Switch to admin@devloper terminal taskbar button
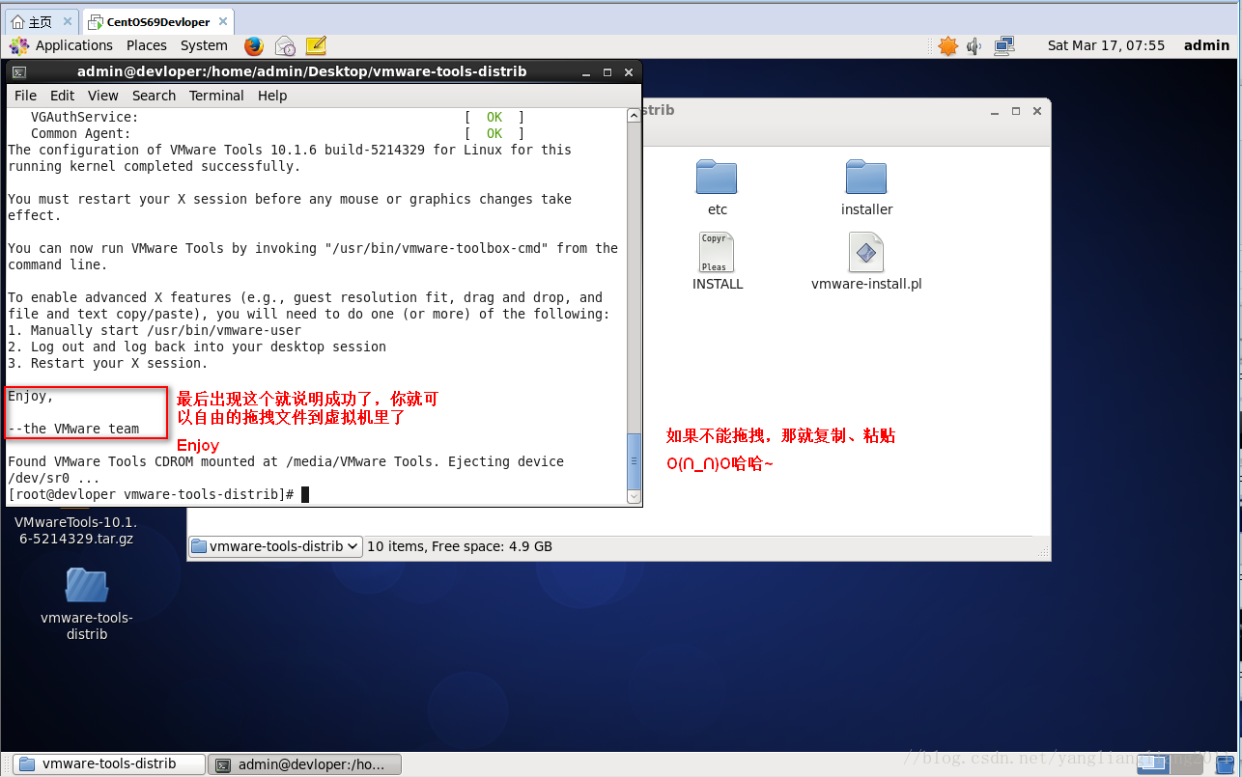The width and height of the screenshot is (1242, 777). 305,764
